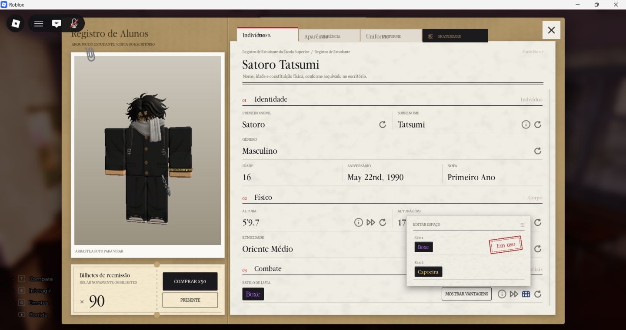The height and width of the screenshot is (330, 626).
Task: Click the Interagir keybind hint
Action: 34,290
